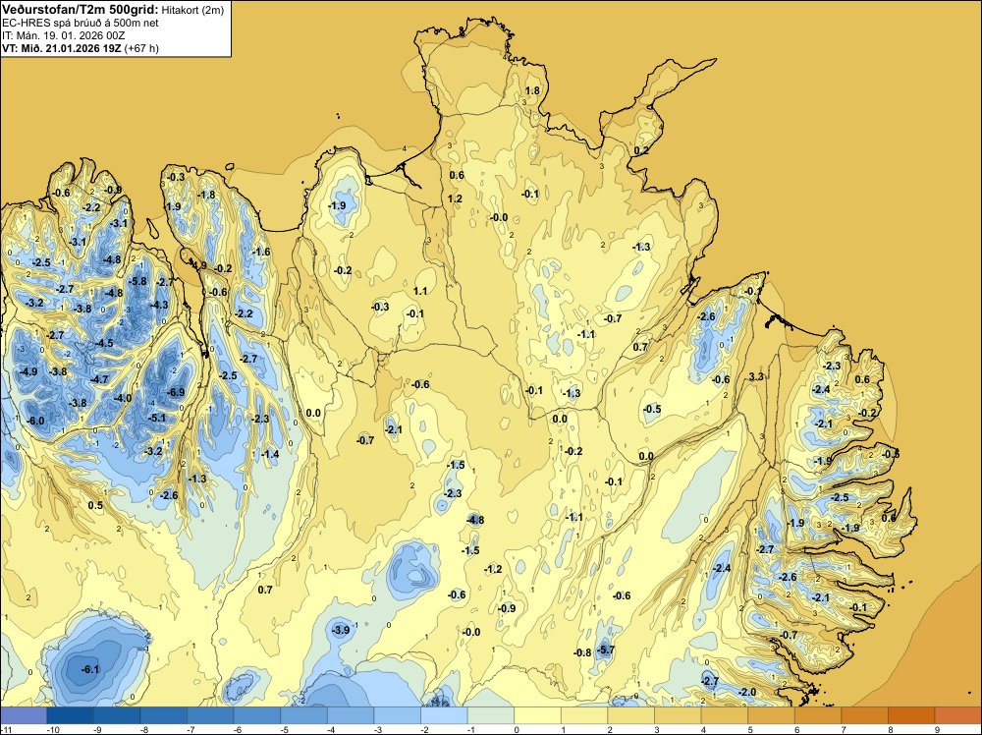The image size is (982, 735).
Task: Select the -2.0 temperature reading
Action: pos(747,692)
